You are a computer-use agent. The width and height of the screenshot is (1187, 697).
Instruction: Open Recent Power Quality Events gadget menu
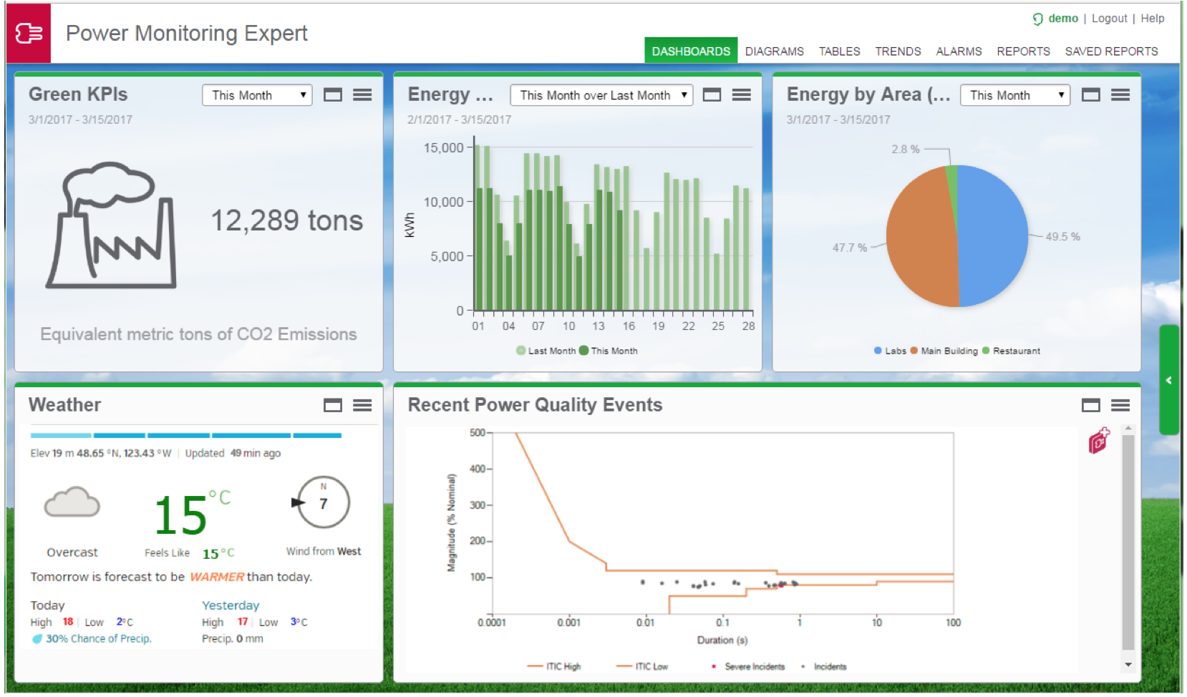click(x=1120, y=406)
